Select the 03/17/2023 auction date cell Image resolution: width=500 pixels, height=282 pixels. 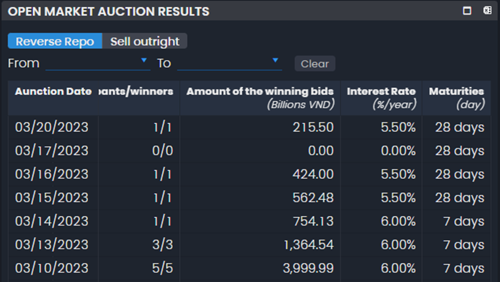52,151
